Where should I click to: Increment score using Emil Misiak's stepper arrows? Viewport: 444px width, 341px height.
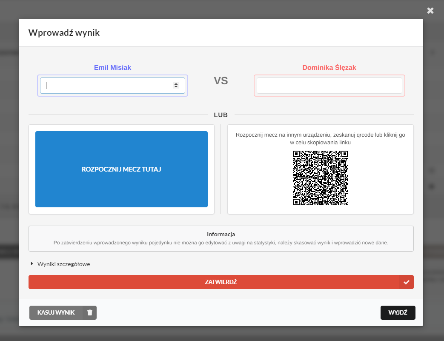pyautogui.click(x=176, y=83)
